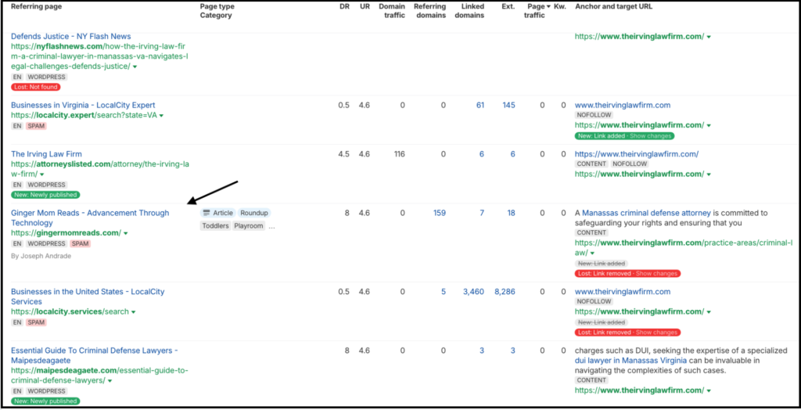The width and height of the screenshot is (801, 410).
Task: Click author name By Joseph Andrade
Action: tap(41, 256)
